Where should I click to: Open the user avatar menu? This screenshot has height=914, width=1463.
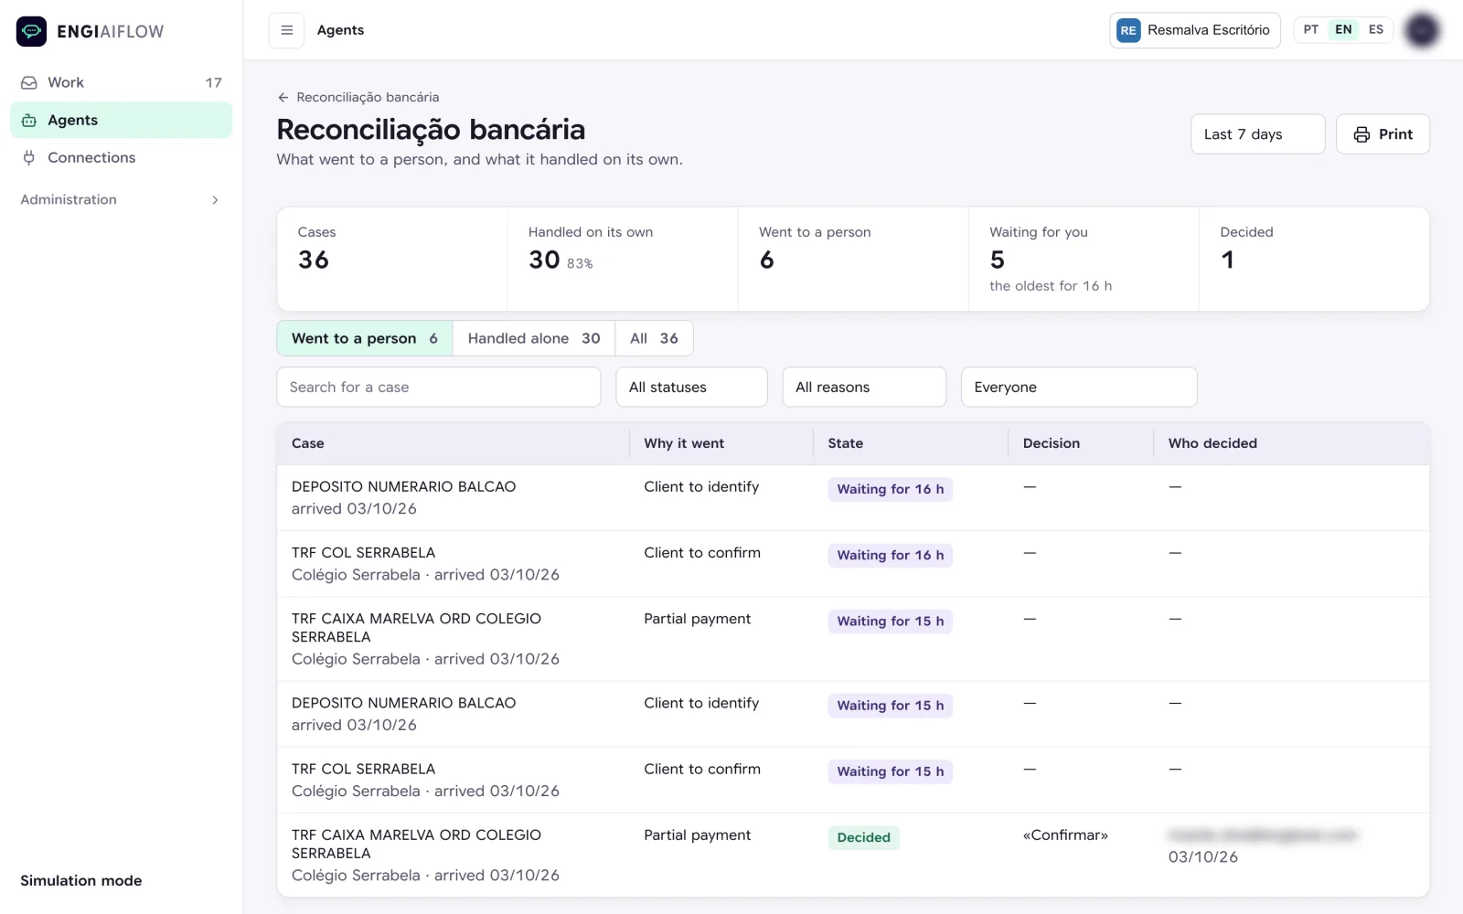click(x=1422, y=30)
